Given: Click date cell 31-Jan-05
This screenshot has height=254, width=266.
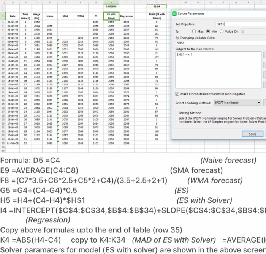Looking at the screenshot, I should (13, 139).
